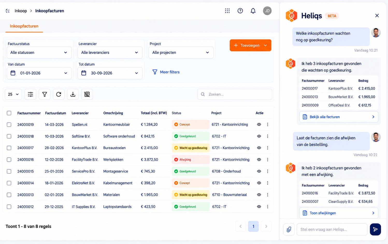Click Toon afwijkingen in Heliqs
This screenshot has width=388, height=244.
339,213
